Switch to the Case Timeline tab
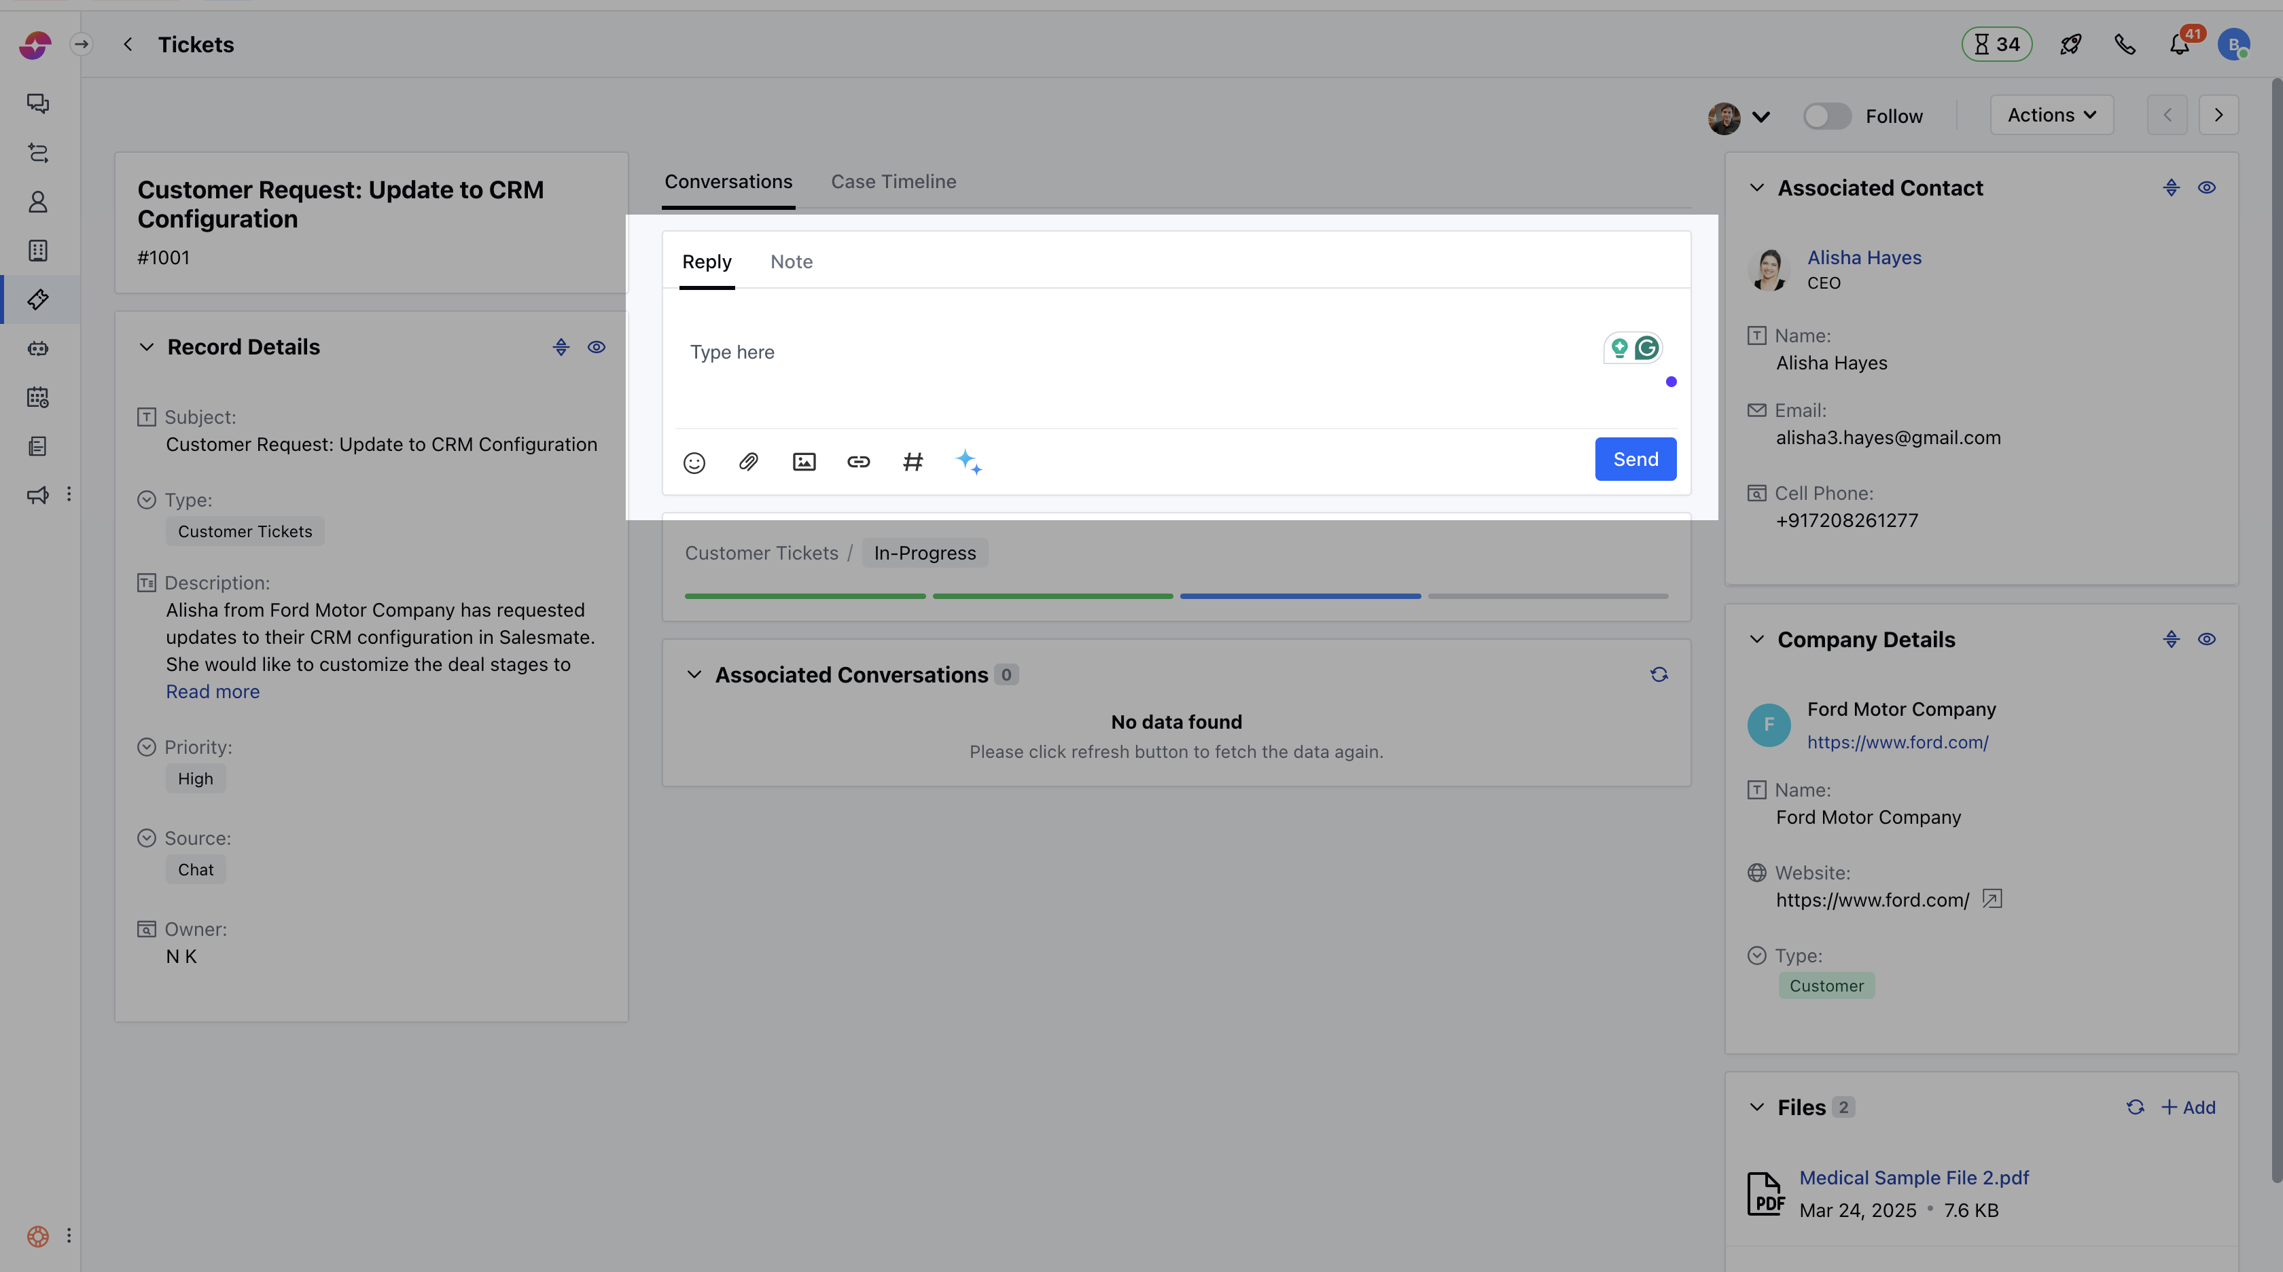Viewport: 2283px width, 1272px height. (893, 181)
